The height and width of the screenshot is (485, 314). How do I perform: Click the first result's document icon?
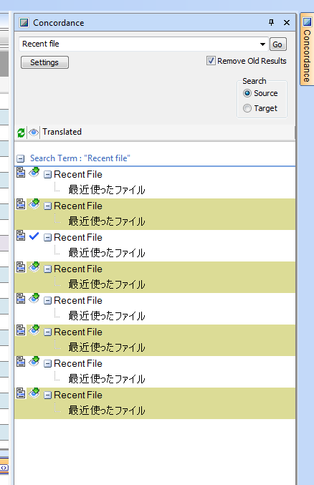21,173
